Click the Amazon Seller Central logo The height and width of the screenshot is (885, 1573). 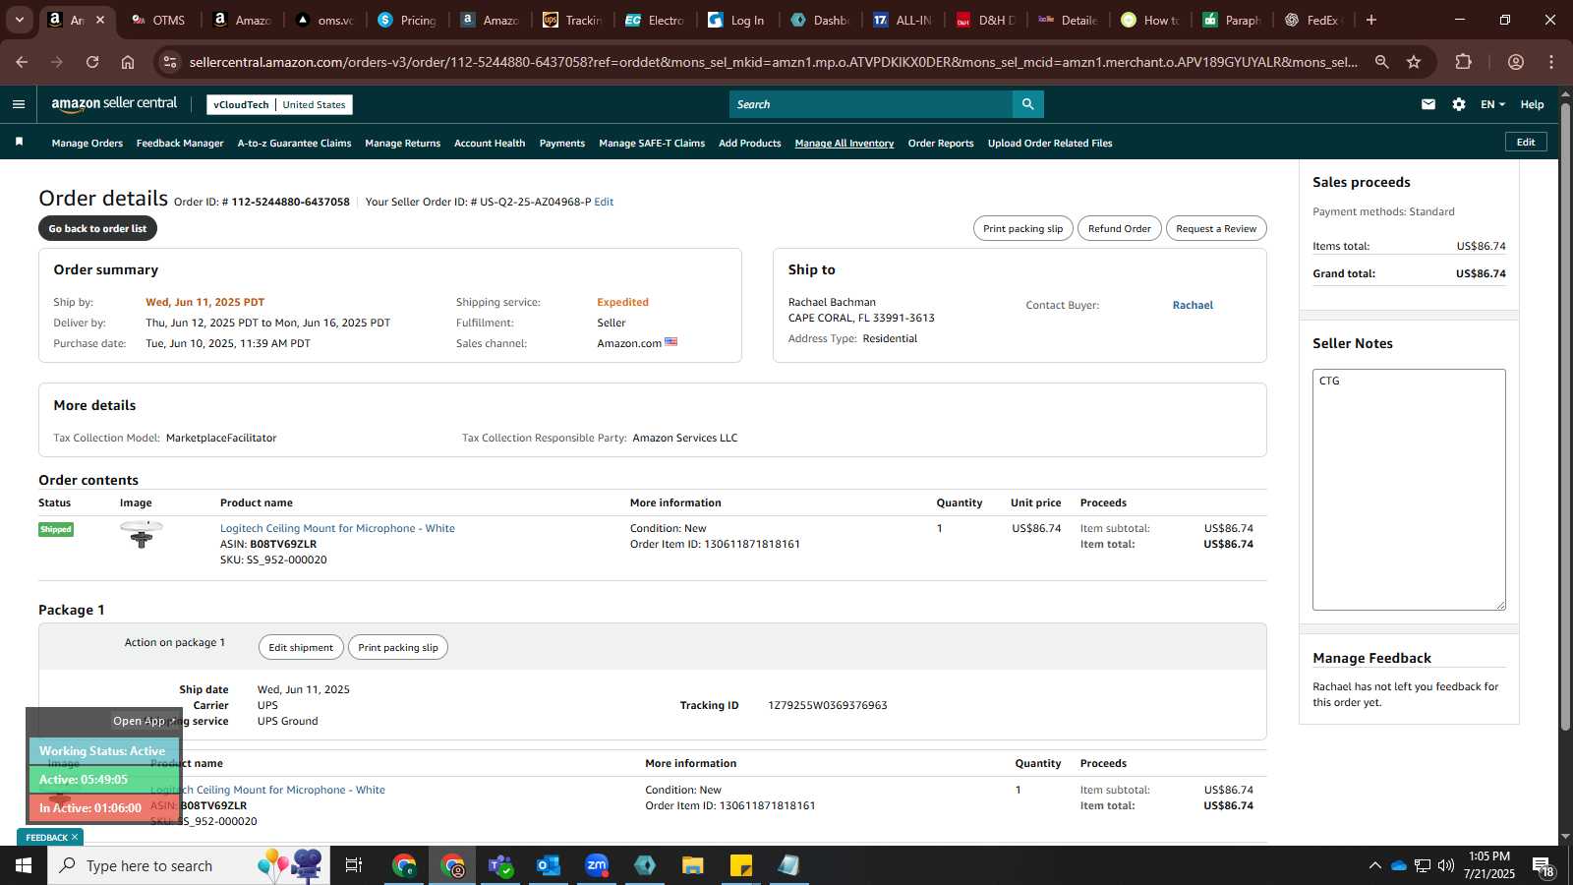(114, 104)
